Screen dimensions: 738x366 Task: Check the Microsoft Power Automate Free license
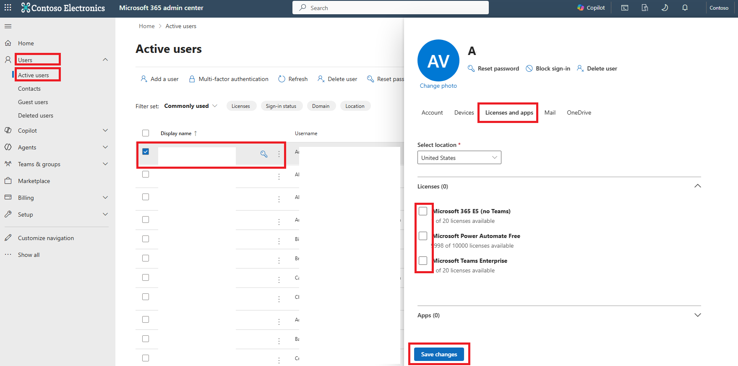click(423, 236)
